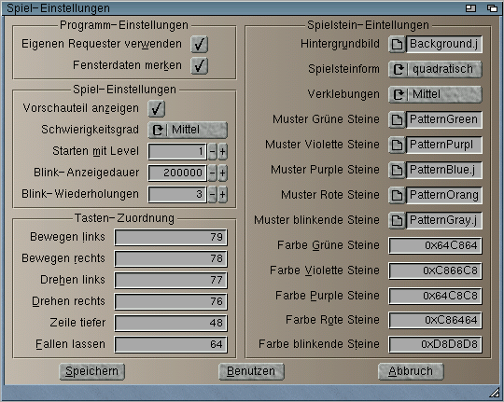This screenshot has width=504, height=402.
Task: Edit Farbe Grüne Steine color value
Action: click(x=435, y=245)
